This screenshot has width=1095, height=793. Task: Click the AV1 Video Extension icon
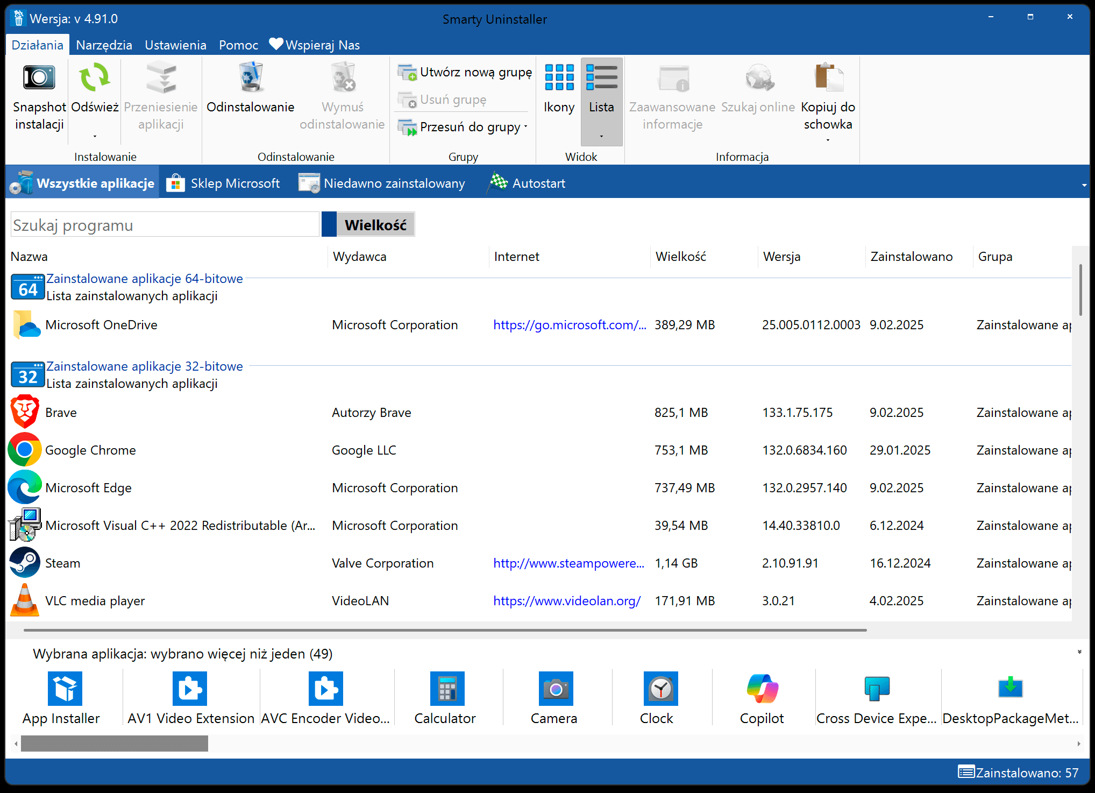(190, 689)
